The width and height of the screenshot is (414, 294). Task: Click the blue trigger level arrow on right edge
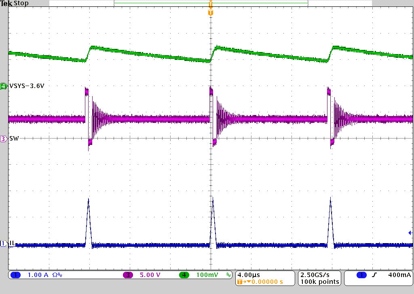coord(410,233)
